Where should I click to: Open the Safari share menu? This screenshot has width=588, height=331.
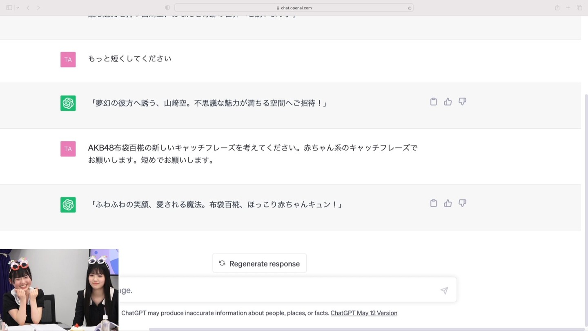557,8
